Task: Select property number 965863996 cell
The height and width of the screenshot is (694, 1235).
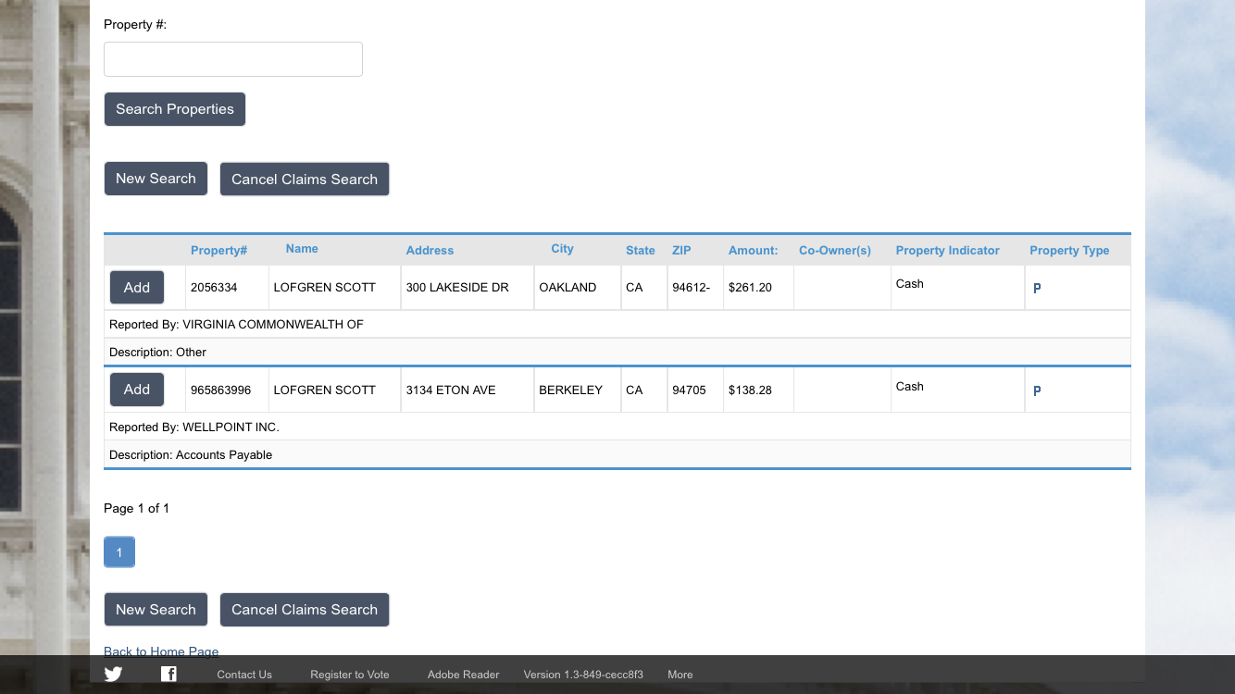Action: [x=227, y=390]
